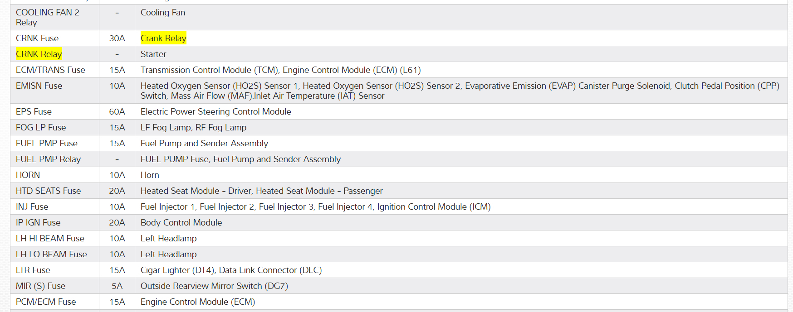Image resolution: width=793 pixels, height=312 pixels.
Task: Select the Starter description cell
Action: (x=153, y=54)
